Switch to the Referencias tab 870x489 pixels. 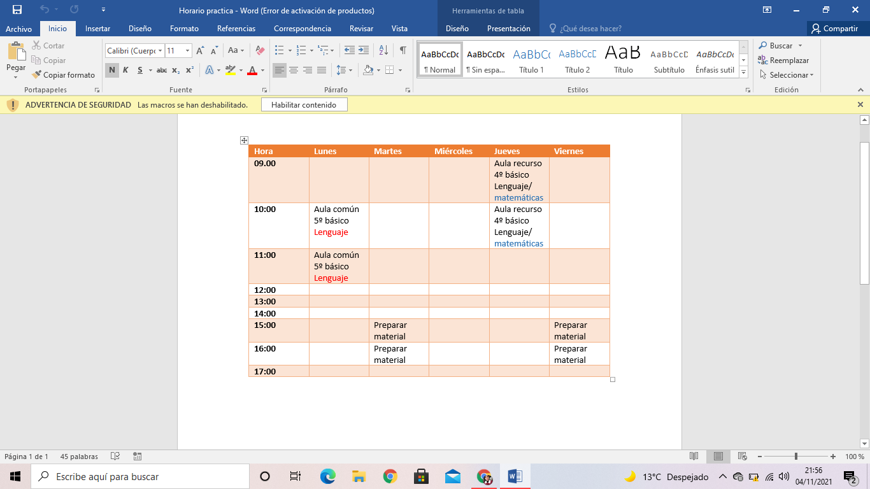pos(236,29)
